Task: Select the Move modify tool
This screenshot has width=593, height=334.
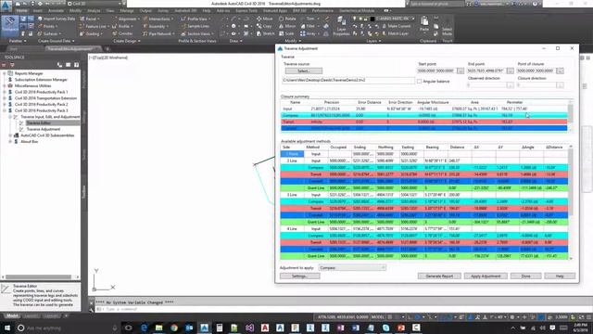Action: [264, 19]
